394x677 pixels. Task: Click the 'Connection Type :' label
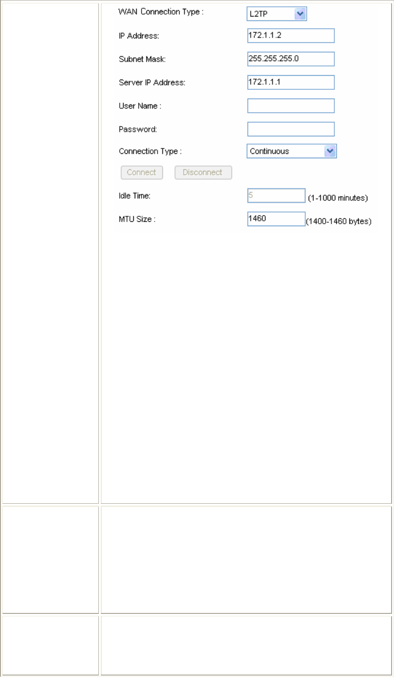(x=150, y=151)
